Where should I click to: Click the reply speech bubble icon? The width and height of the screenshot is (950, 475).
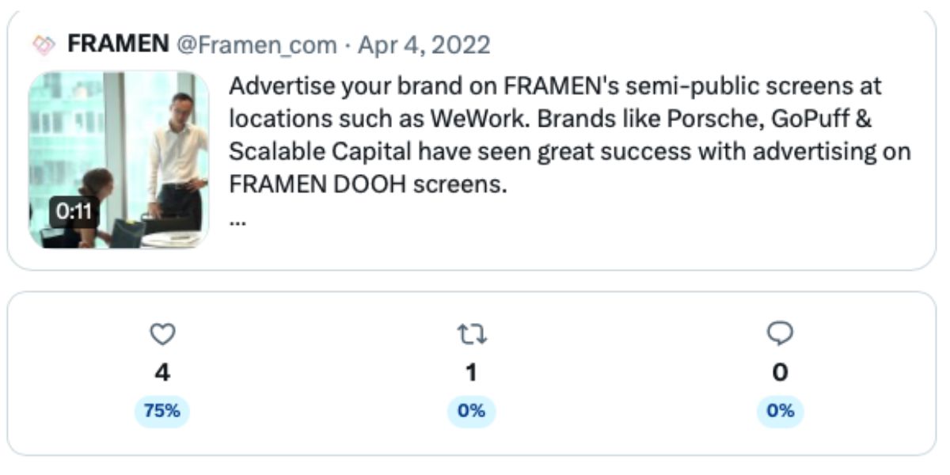tap(780, 334)
